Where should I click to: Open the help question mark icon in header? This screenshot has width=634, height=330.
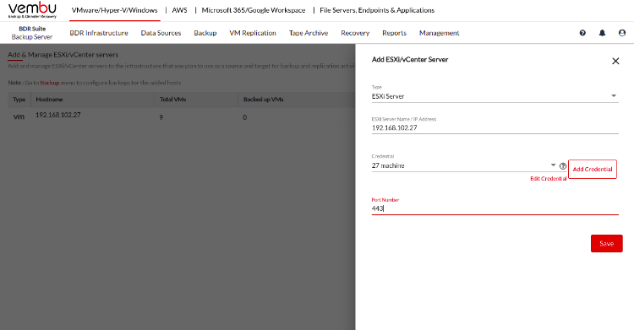582,33
